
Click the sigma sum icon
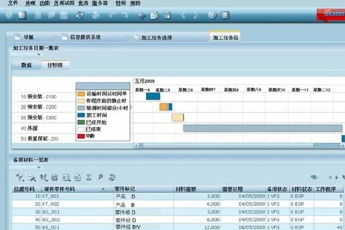coord(89,178)
